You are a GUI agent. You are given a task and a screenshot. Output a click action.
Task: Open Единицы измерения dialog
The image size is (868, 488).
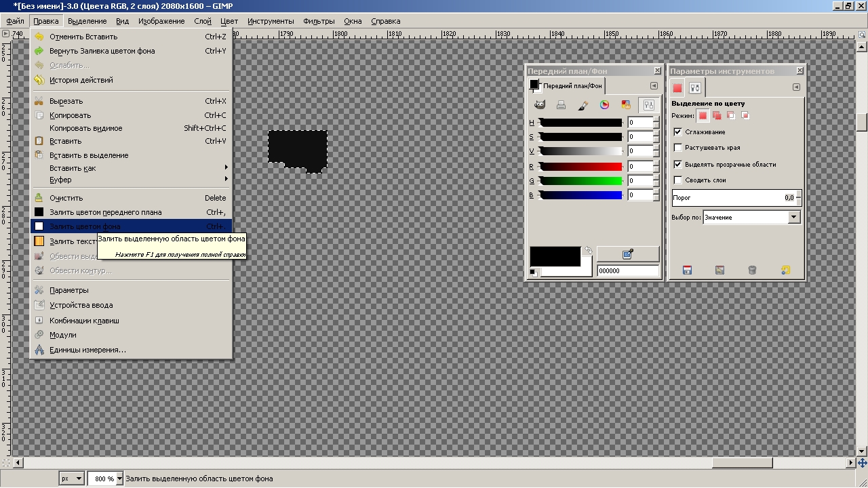pyautogui.click(x=131, y=350)
